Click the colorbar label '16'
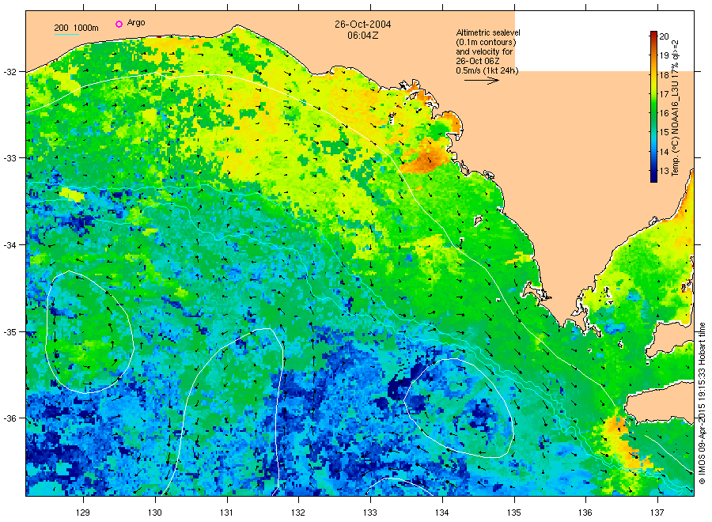 (x=664, y=113)
